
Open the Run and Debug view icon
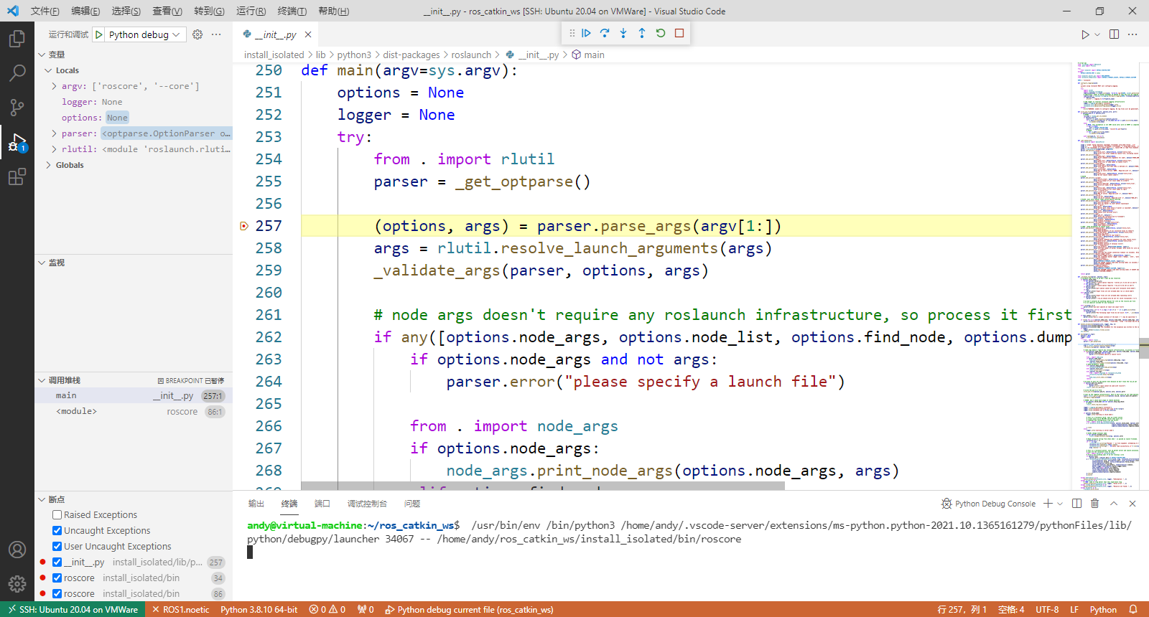click(x=17, y=142)
